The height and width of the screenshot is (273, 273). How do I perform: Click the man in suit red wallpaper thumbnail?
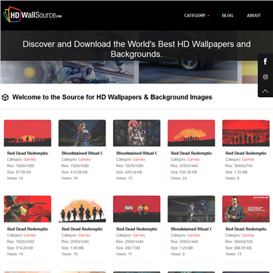click(246, 209)
